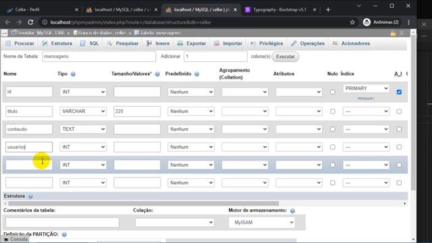
Task: Open Predefinido dropdown for titulo row
Action: point(191,111)
